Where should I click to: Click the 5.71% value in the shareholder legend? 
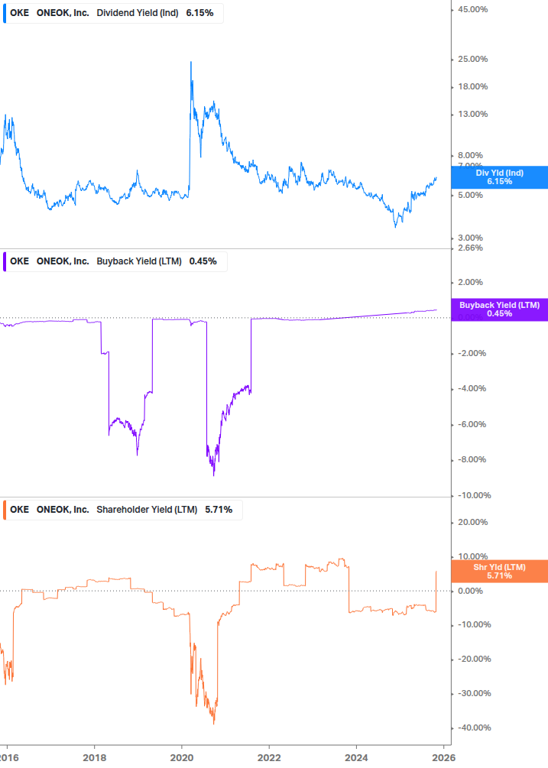point(219,510)
